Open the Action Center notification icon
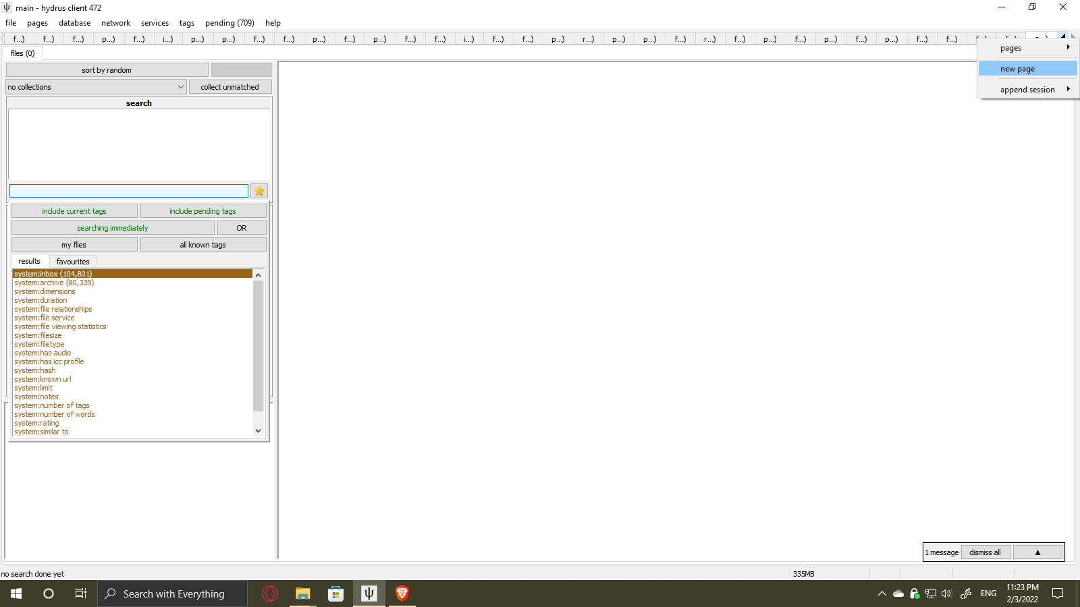 [x=1058, y=594]
